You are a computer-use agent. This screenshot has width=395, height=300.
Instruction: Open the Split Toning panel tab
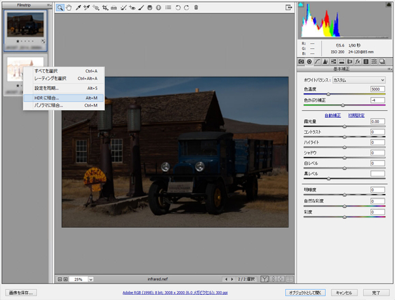(x=342, y=62)
